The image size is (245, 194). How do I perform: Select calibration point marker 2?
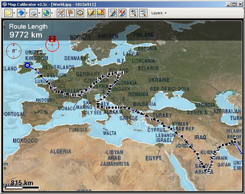click(52, 44)
